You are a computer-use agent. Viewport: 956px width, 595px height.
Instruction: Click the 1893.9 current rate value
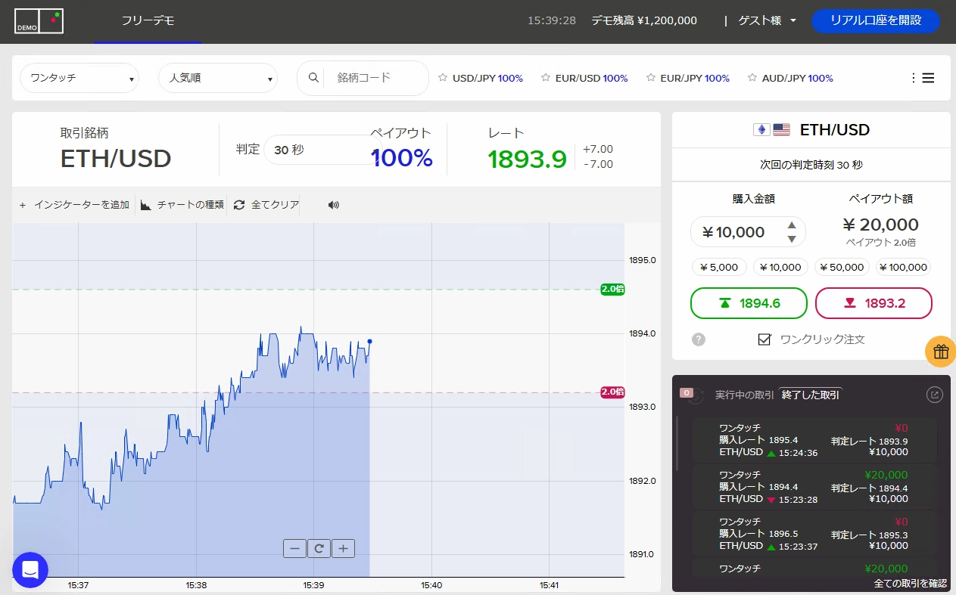(527, 159)
